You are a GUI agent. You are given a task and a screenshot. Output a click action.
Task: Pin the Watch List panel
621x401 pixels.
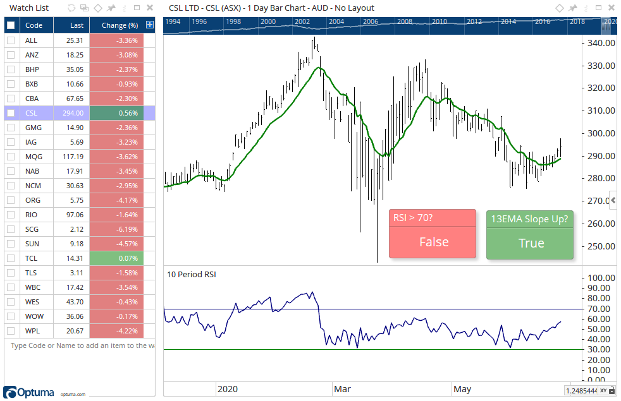(x=111, y=8)
